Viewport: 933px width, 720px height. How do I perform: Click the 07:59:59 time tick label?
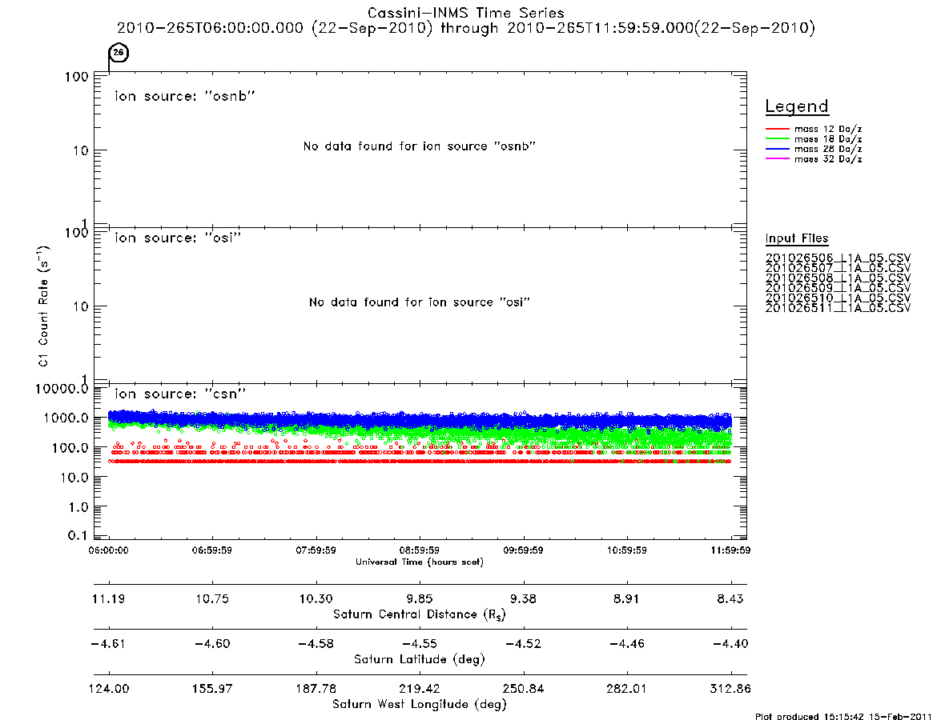316,550
